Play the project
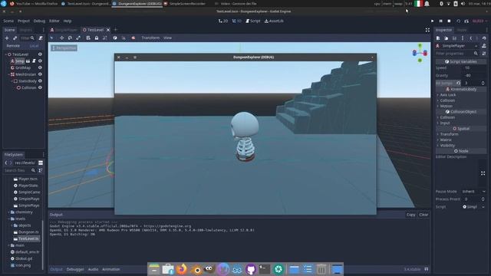The width and height of the screenshot is (491, 276). 433,21
